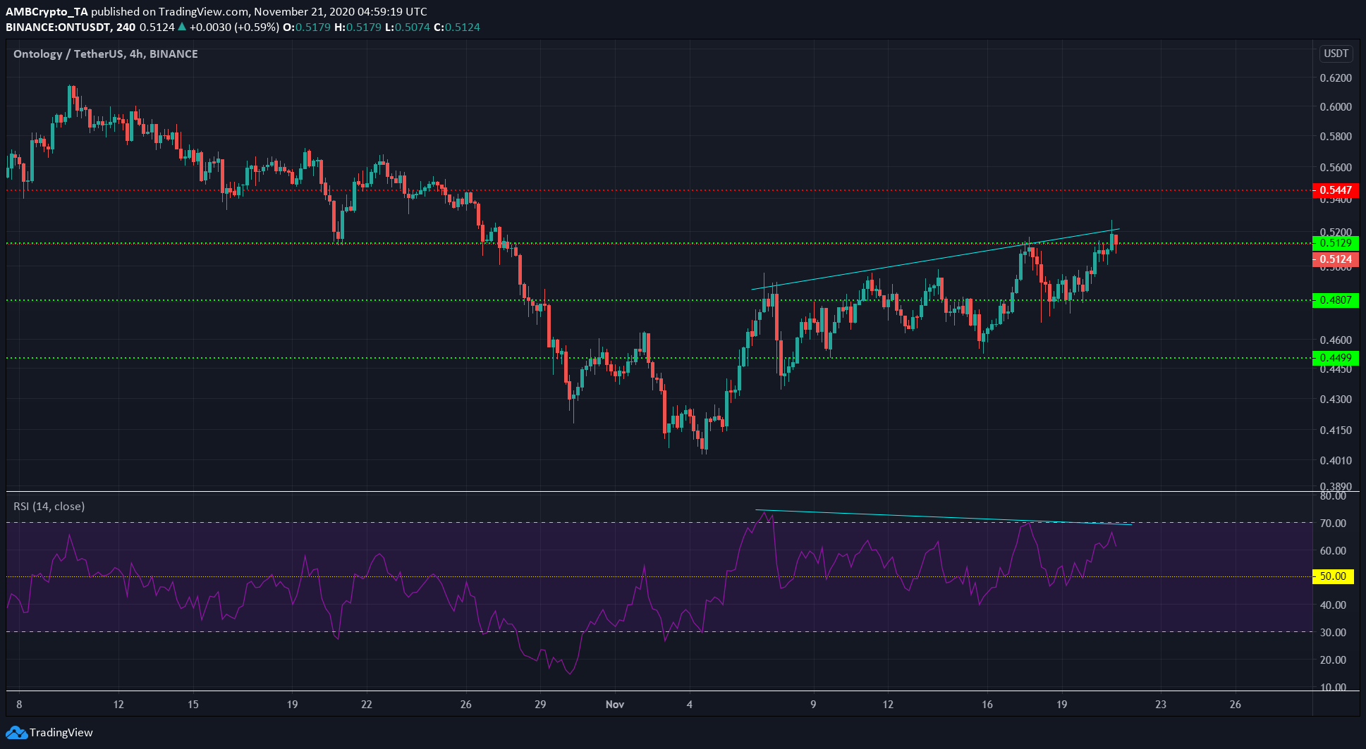
Task: Click the 0.4300 price axis tick
Action: [1336, 400]
